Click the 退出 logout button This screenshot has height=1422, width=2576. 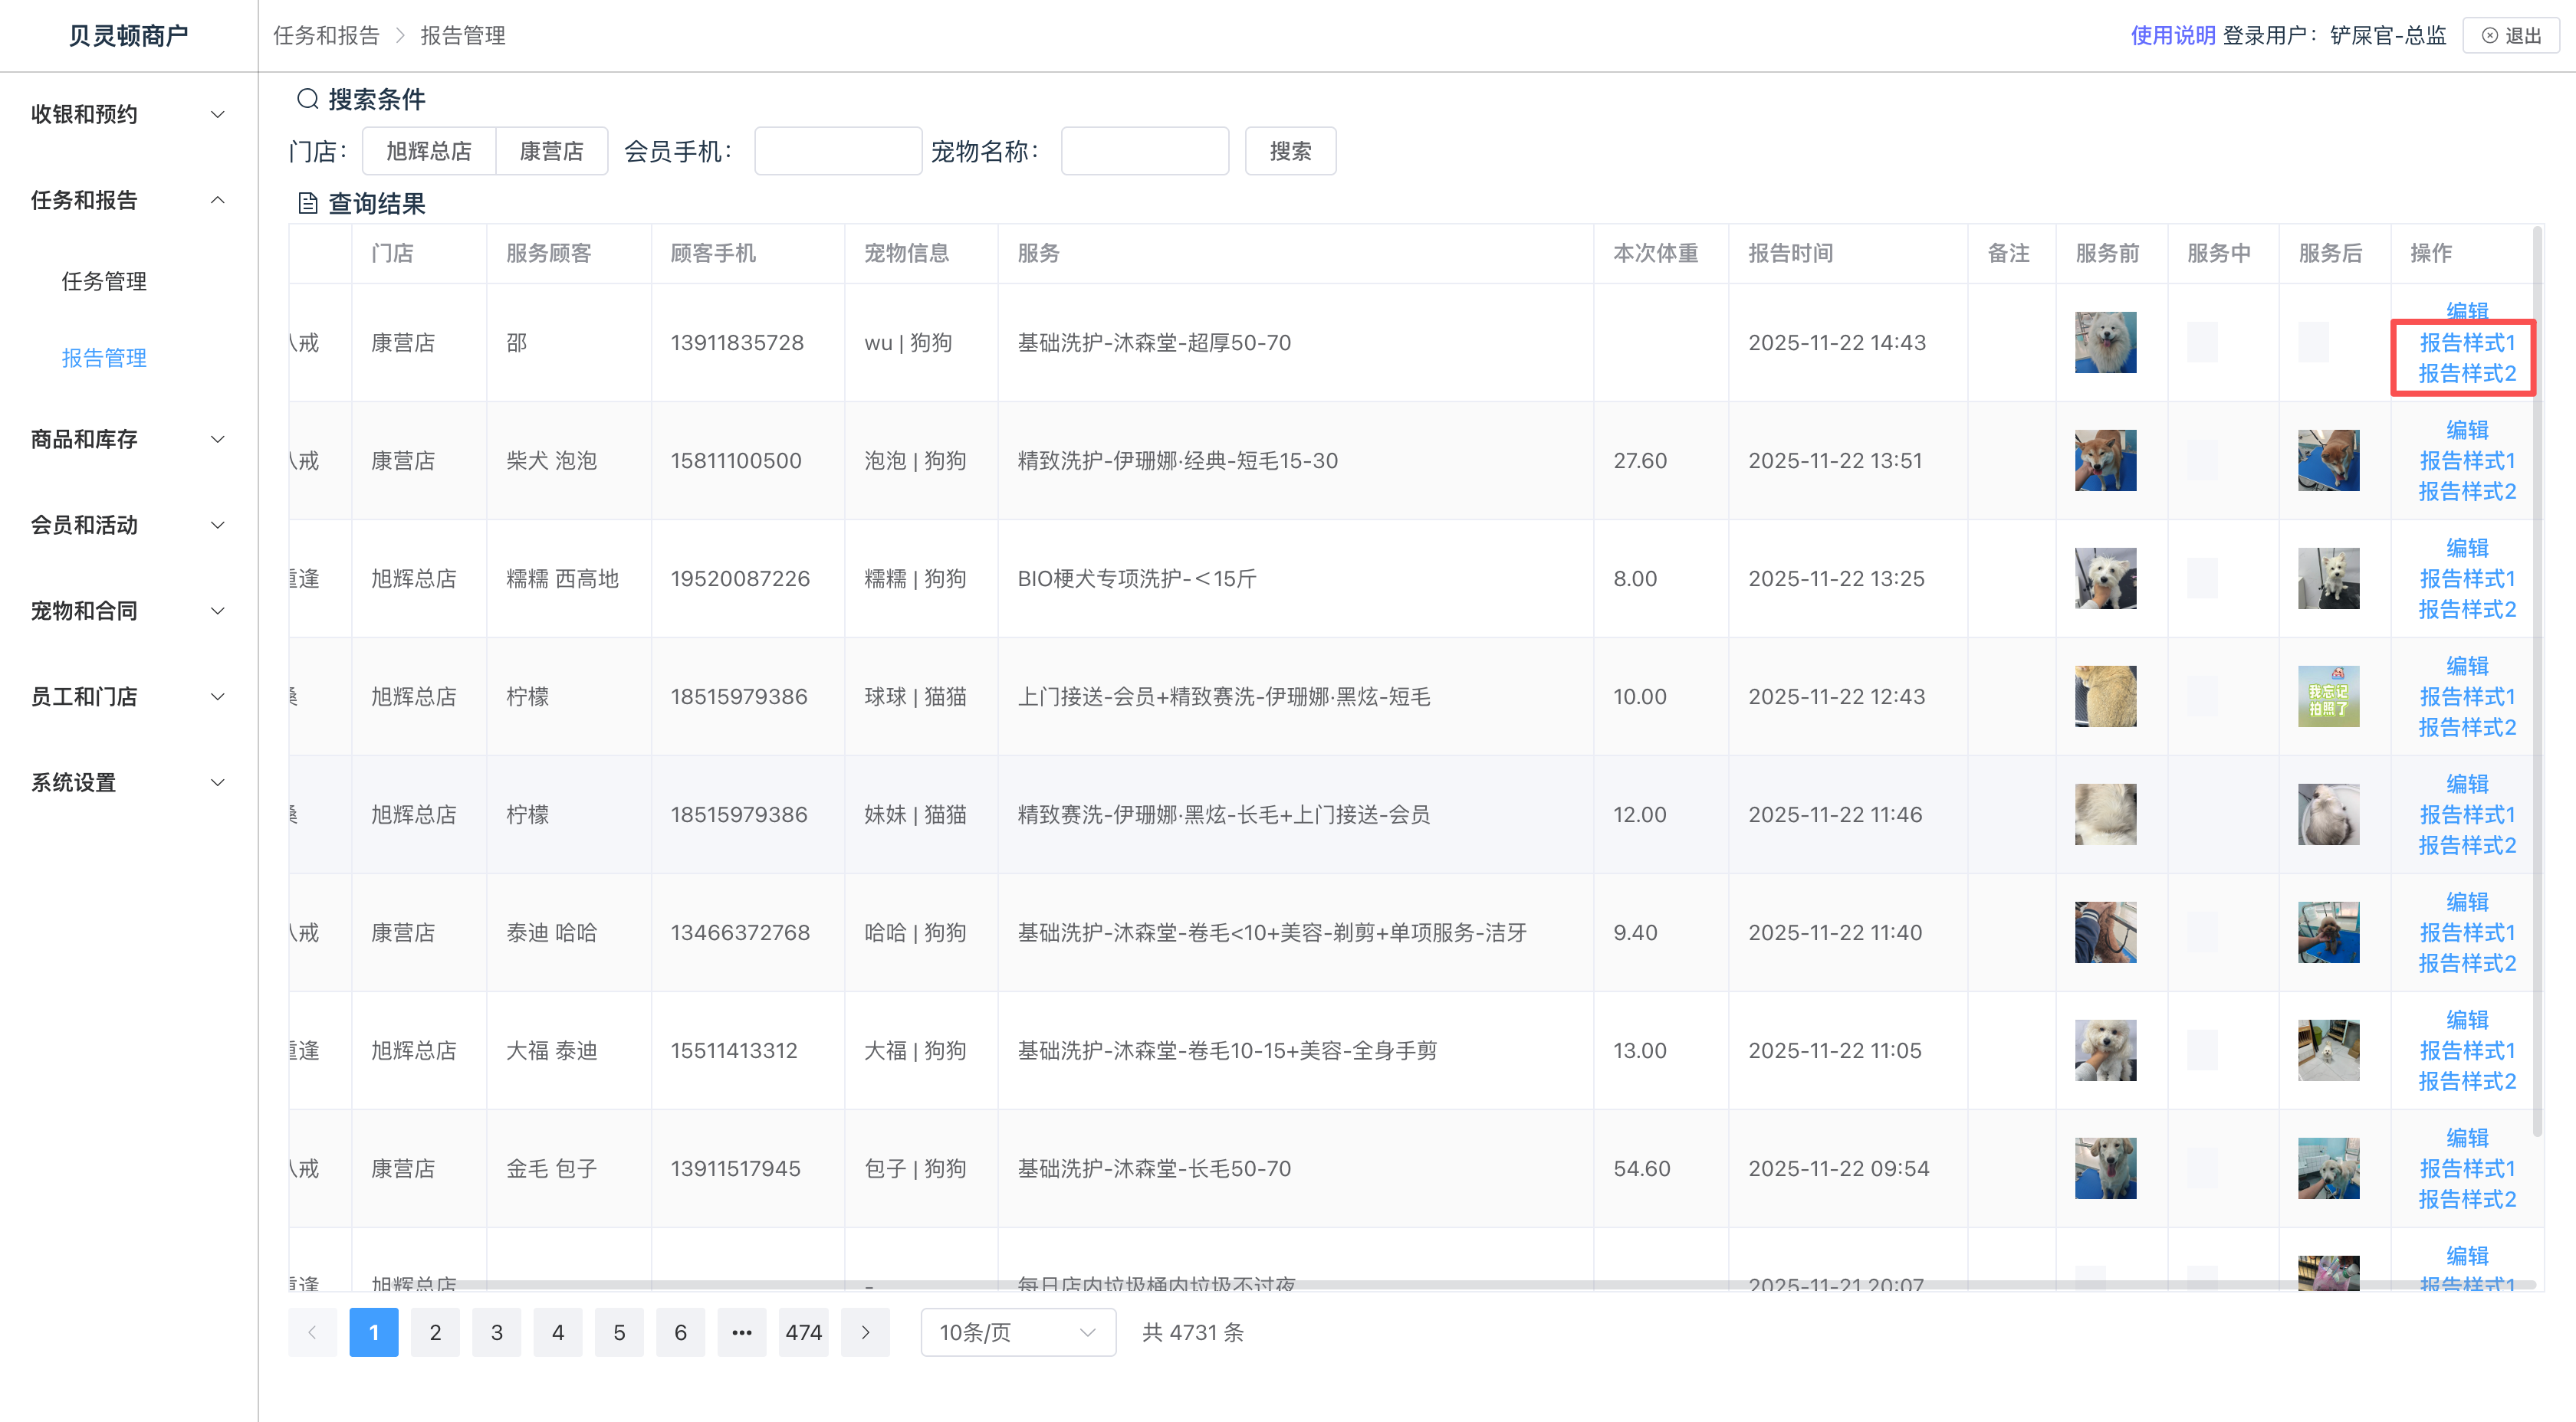pyautogui.click(x=2510, y=36)
